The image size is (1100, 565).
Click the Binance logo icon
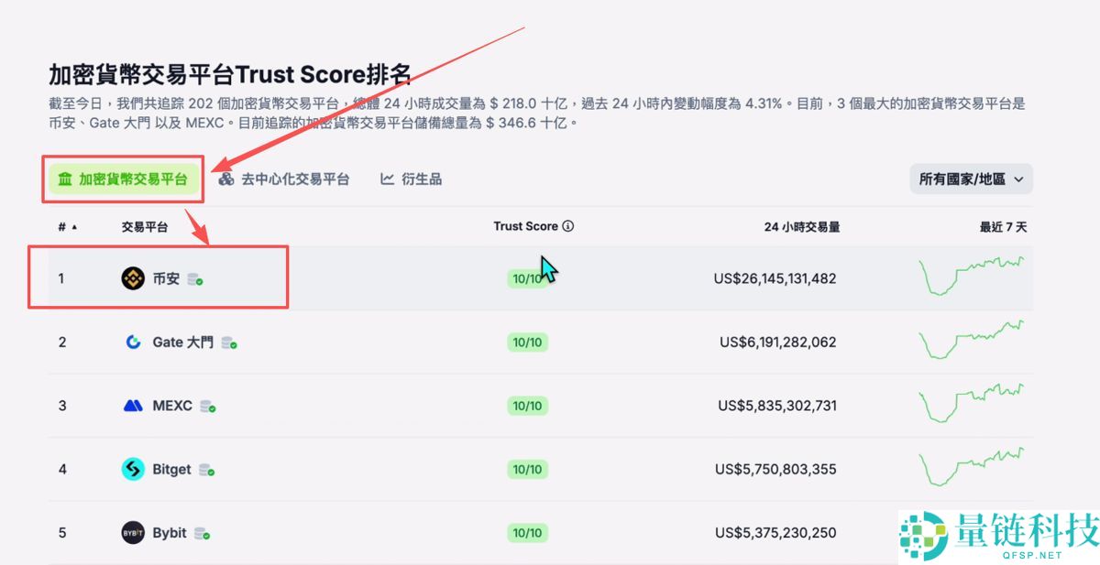(x=133, y=278)
